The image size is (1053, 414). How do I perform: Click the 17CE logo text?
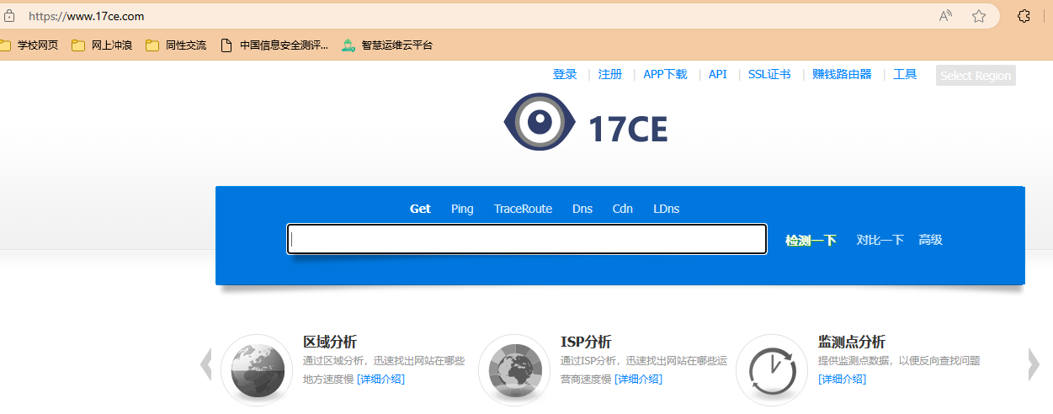click(x=628, y=129)
